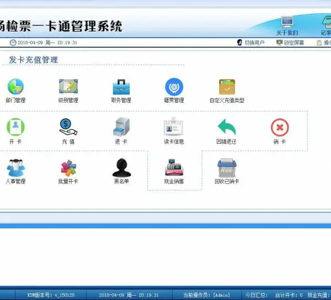Click 现金充值 status bar entry
This screenshot has height=300, width=331.
319,295
